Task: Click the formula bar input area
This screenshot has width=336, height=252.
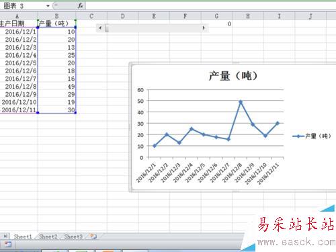Action: 210,6
